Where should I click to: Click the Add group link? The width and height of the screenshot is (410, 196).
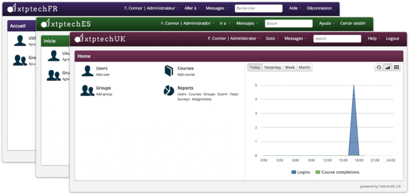tap(104, 94)
